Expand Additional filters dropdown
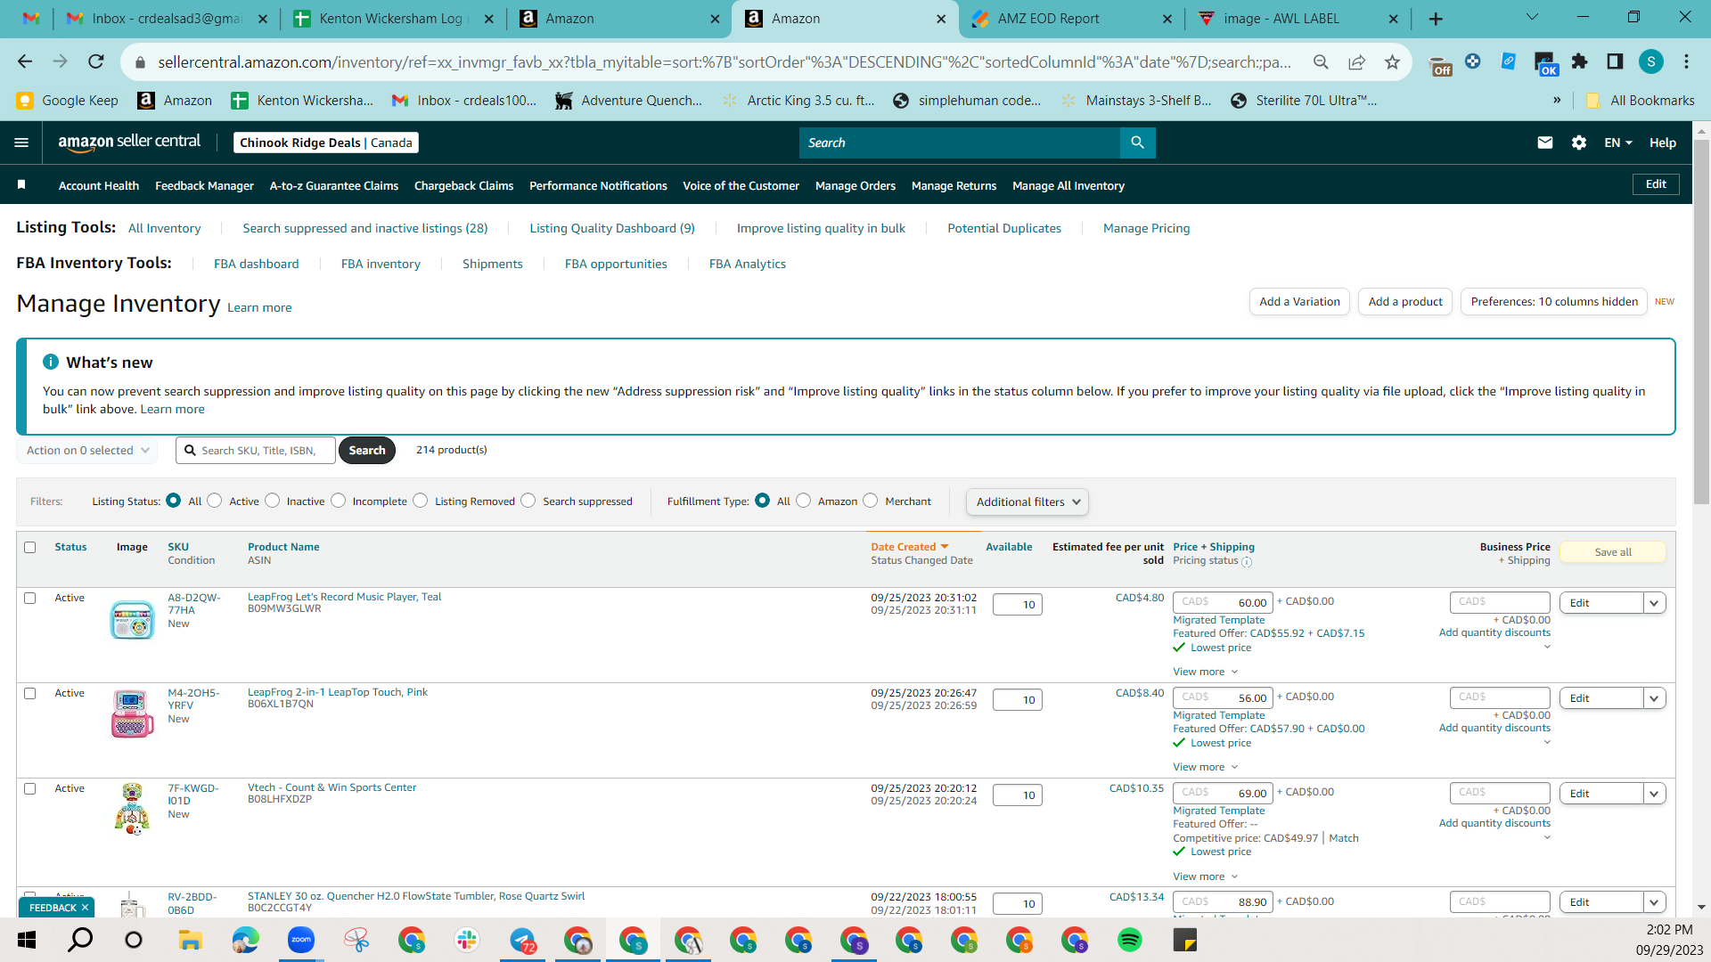The width and height of the screenshot is (1711, 962). pyautogui.click(x=1027, y=501)
